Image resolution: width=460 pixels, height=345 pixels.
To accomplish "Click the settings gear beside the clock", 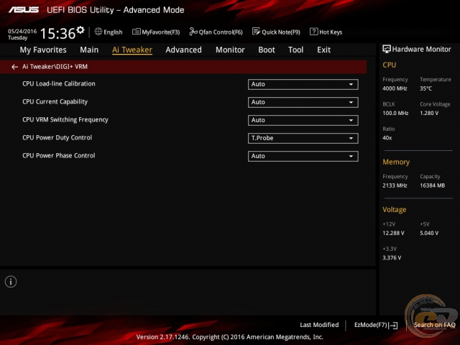I will click(80, 30).
